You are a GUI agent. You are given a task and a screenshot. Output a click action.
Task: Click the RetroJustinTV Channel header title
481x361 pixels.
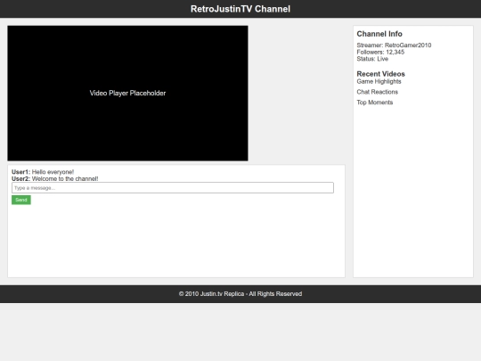(240, 9)
